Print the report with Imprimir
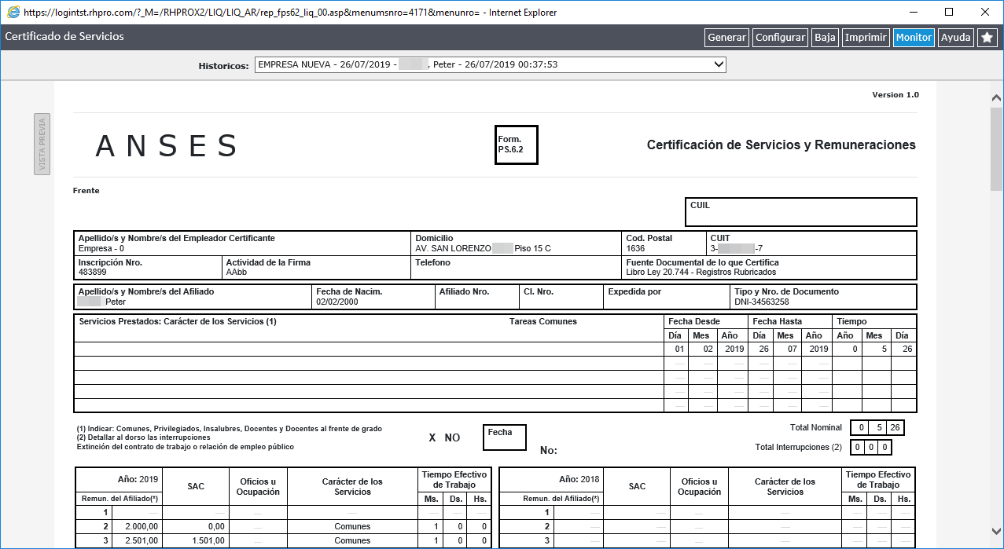The image size is (1004, 549). coord(866,37)
